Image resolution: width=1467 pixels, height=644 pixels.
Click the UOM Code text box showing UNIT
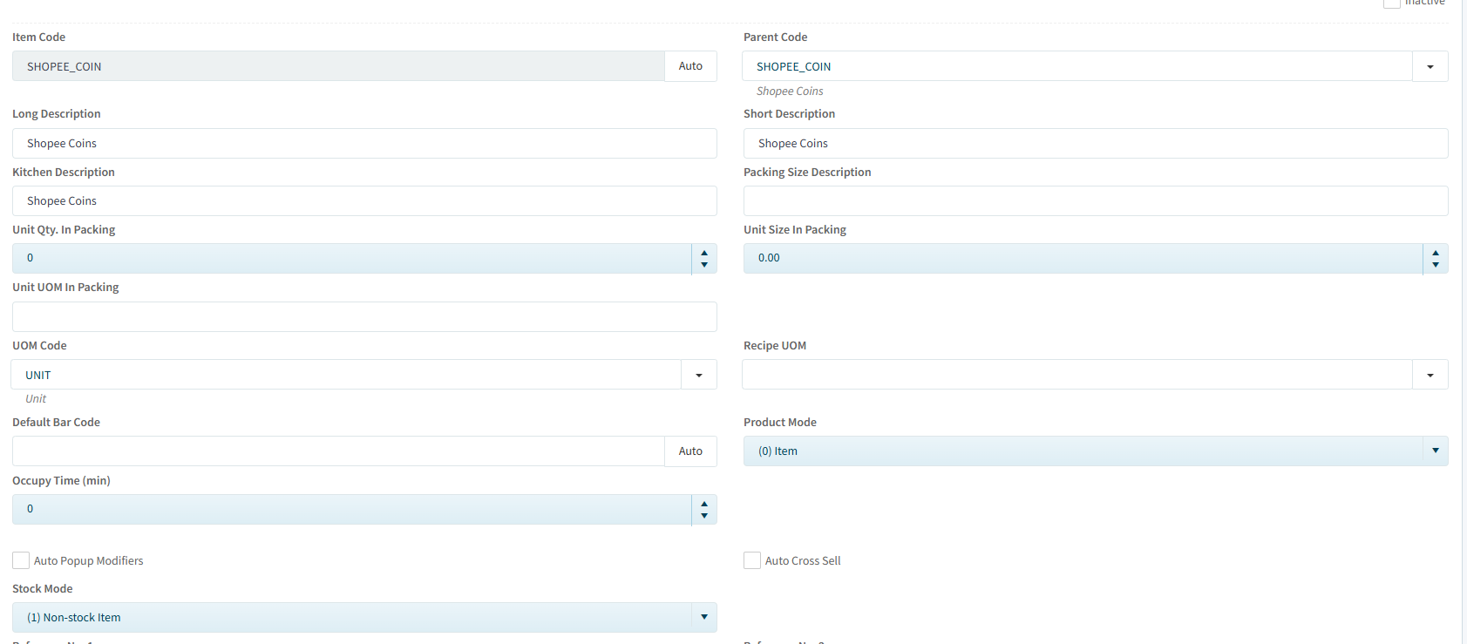click(x=346, y=375)
